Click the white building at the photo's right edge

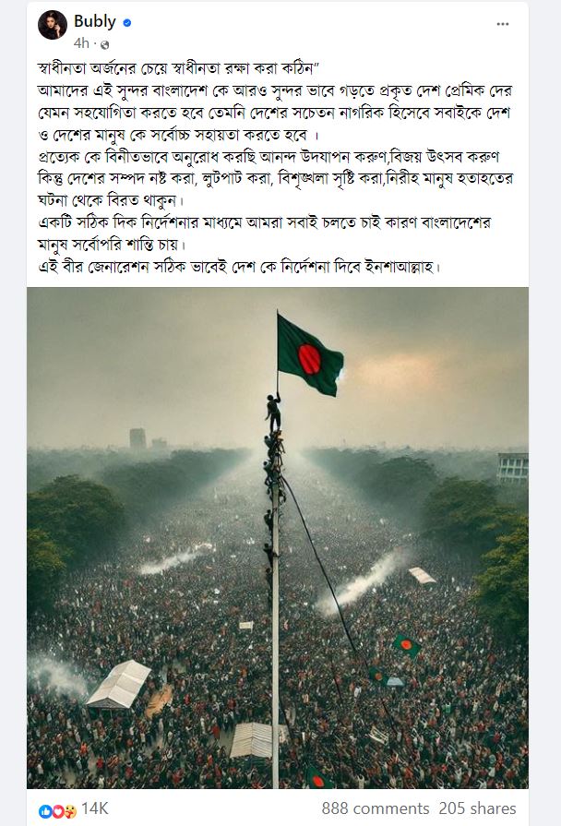(512, 468)
